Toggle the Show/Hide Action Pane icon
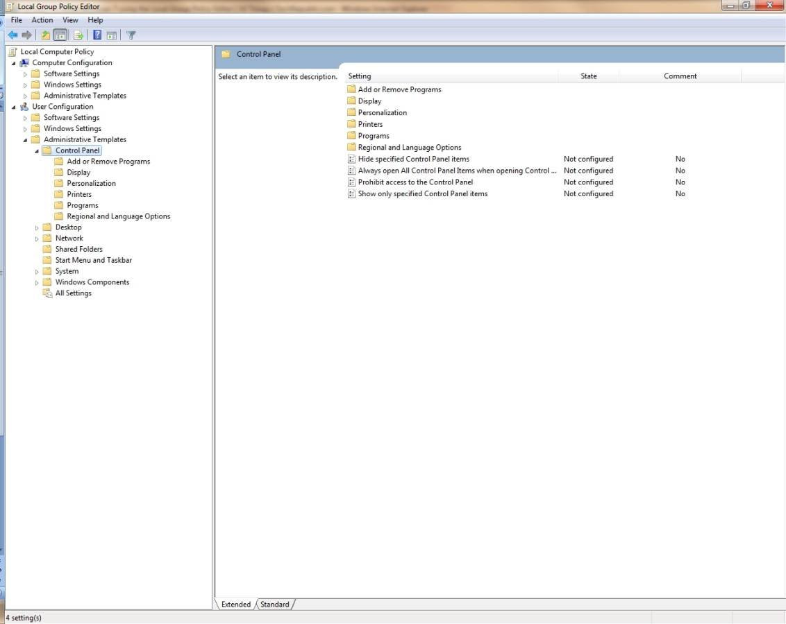 112,35
